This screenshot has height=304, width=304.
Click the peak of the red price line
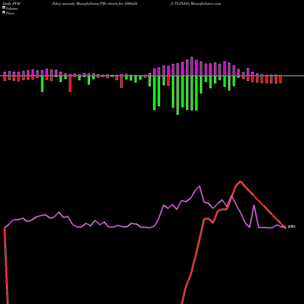point(241,181)
